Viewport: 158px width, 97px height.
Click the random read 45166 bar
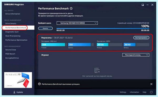click(x=110, y=45)
